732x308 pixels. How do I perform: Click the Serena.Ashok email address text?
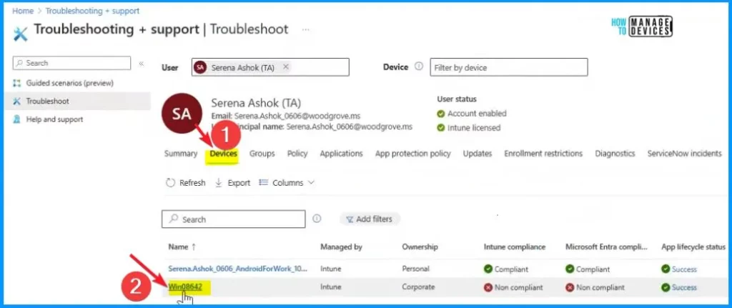(297, 116)
